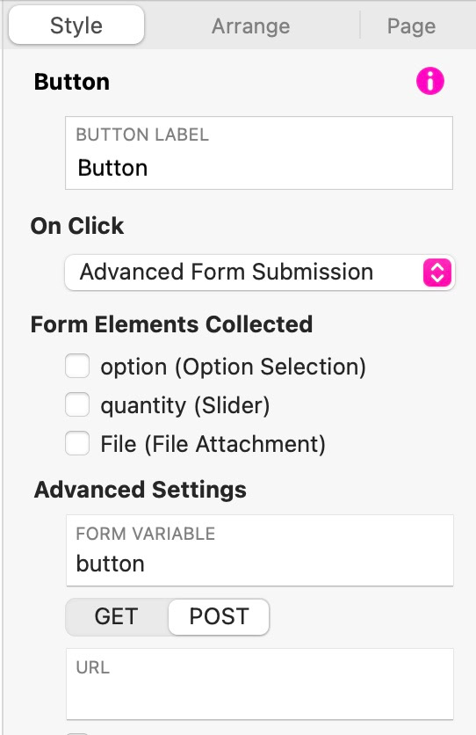Click the 'quantity (Slider)' label text
The width and height of the screenshot is (476, 735).
[x=185, y=405]
